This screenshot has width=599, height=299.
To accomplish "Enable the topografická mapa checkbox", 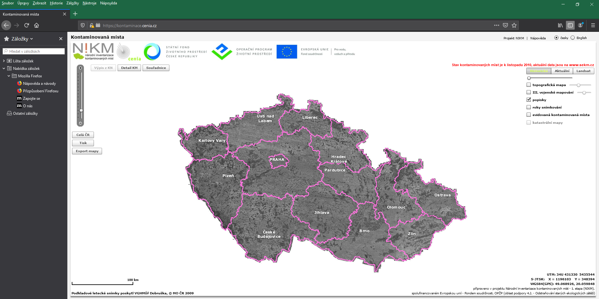I will (528, 85).
